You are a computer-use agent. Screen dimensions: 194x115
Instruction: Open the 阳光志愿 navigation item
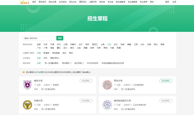[52, 2]
